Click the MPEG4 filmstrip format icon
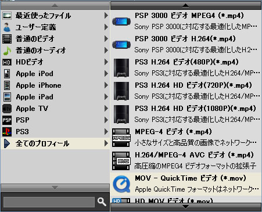The width and height of the screenshot is (262, 212). [121, 138]
